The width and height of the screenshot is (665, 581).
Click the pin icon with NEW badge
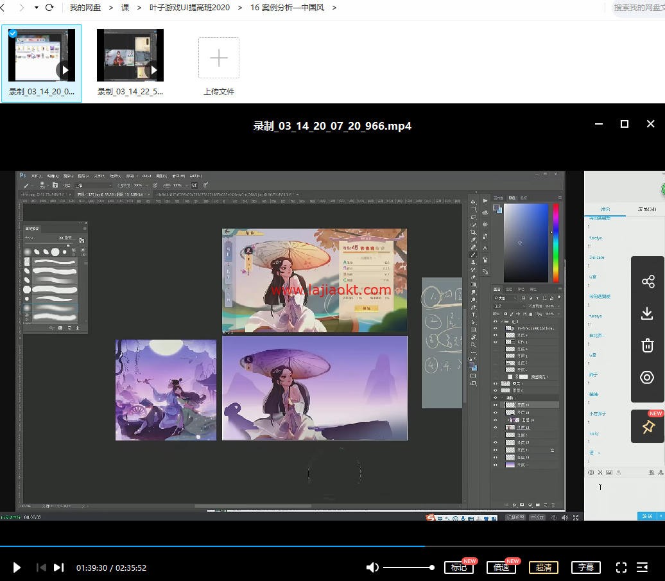[x=648, y=427]
